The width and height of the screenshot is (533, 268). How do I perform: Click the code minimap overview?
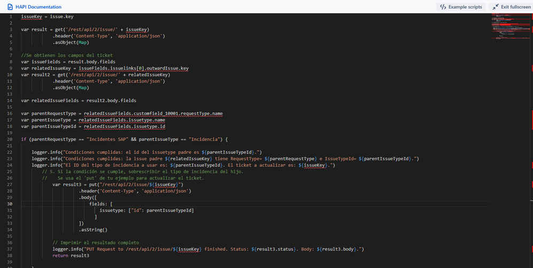510,27
